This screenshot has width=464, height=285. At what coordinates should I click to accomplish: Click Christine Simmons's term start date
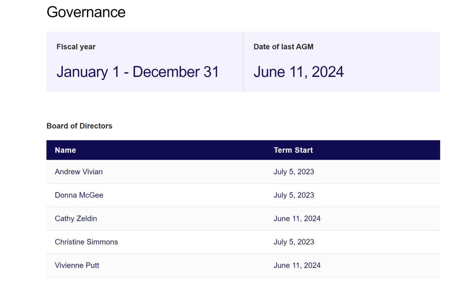pos(294,242)
